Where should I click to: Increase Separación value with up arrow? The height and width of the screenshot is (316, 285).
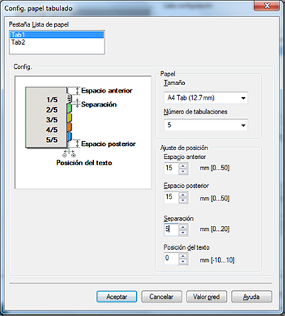[x=183, y=227]
